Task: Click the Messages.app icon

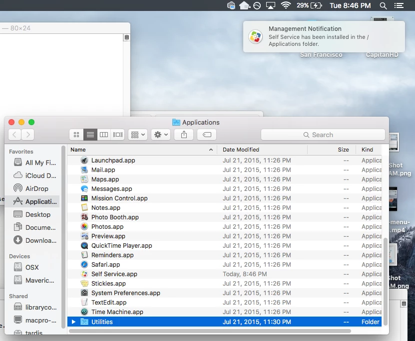Action: [x=84, y=189]
